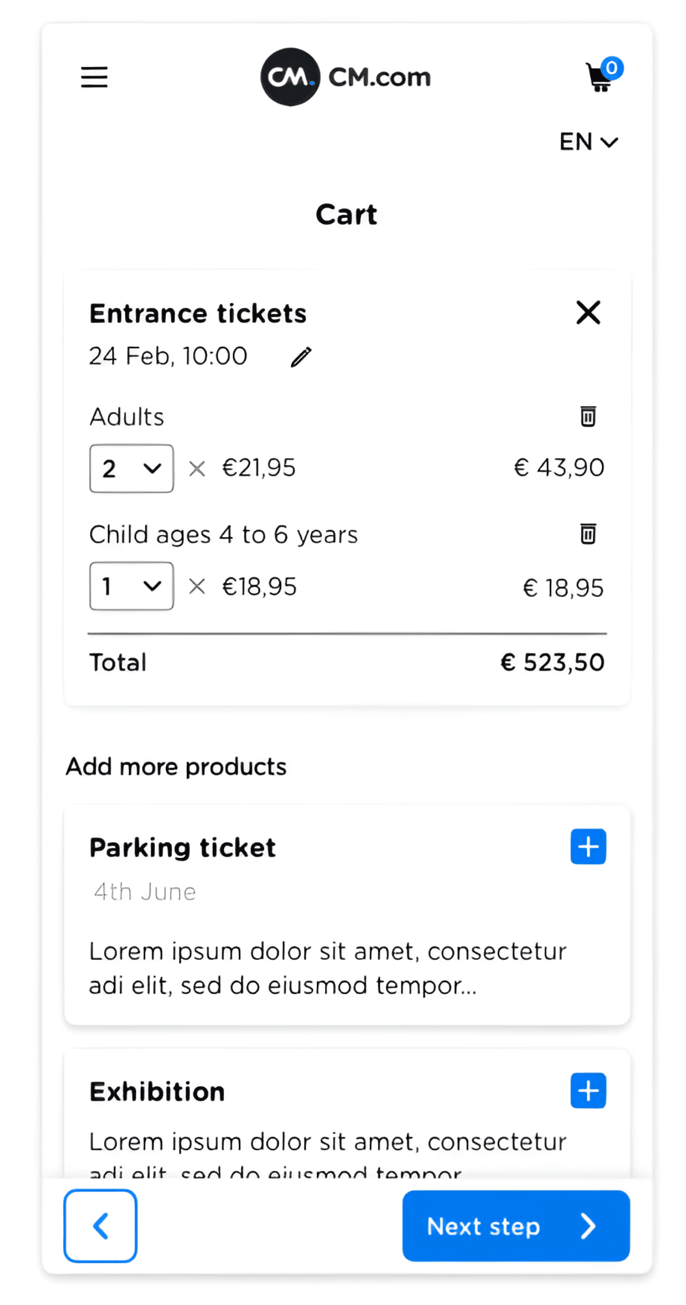Open the Adults quantity dropdown
The image size is (686, 1305).
131,468
